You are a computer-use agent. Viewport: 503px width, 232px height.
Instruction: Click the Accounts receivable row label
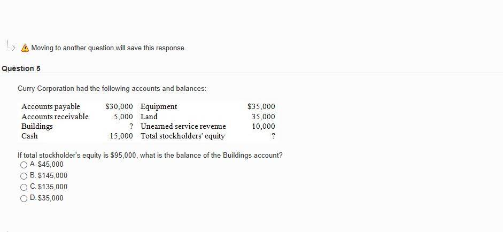[x=55, y=117]
